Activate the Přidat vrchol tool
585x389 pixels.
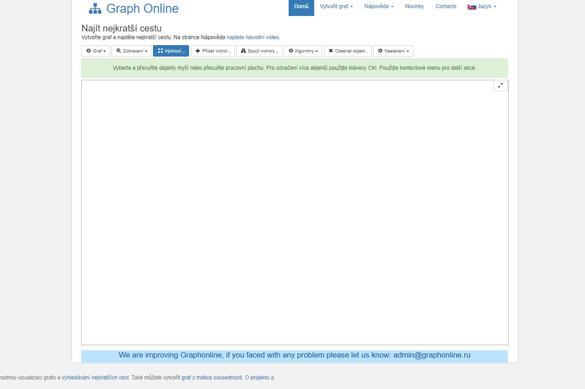[212, 51]
